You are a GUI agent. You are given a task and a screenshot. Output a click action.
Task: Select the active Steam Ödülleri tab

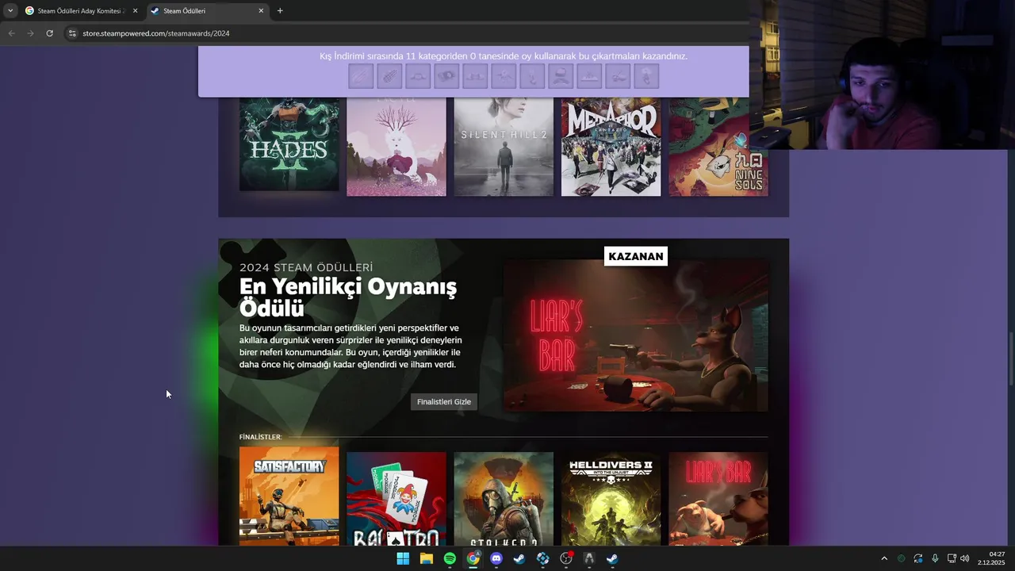[x=208, y=11]
